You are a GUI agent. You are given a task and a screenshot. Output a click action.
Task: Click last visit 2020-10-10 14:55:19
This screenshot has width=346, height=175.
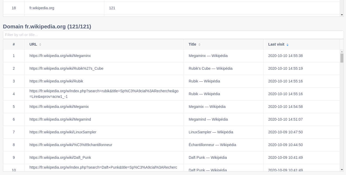click(286, 68)
